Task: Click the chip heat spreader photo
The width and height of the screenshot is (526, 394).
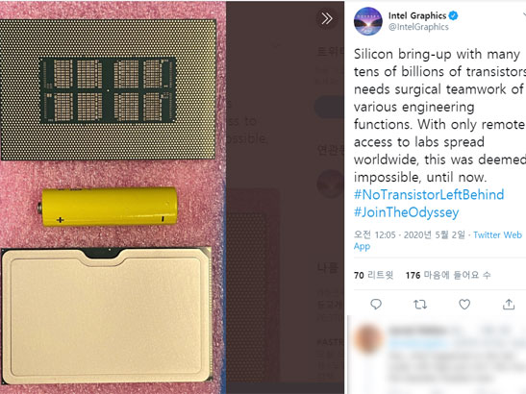Action: point(107,315)
